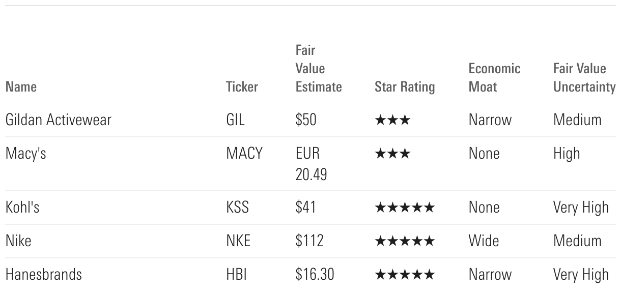Click the Economic Moat column header
The height and width of the screenshot is (296, 621).
tap(494, 78)
